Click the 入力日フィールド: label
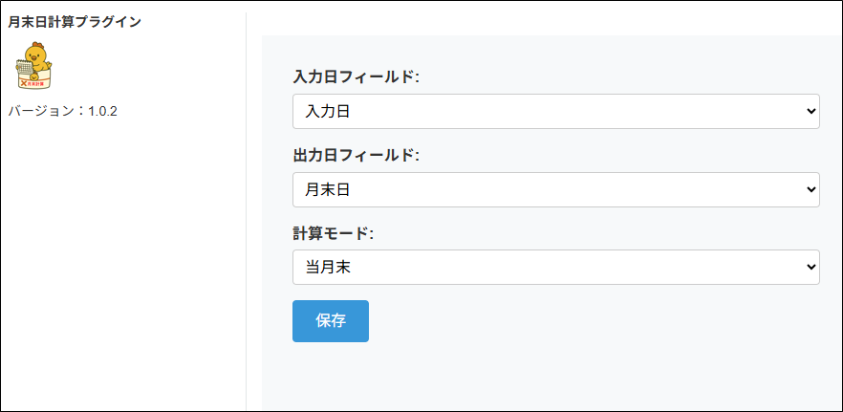Screen dimensions: 843x412 356,77
